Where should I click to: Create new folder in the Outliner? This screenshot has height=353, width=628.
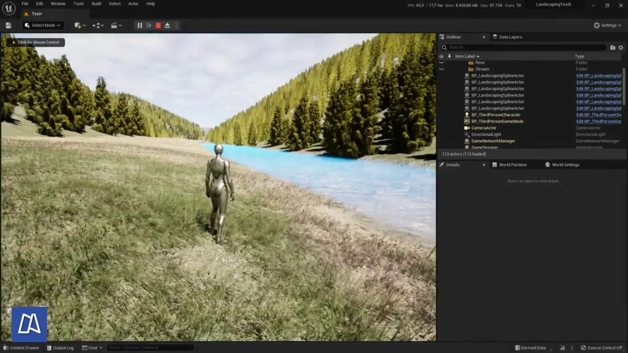(612, 48)
